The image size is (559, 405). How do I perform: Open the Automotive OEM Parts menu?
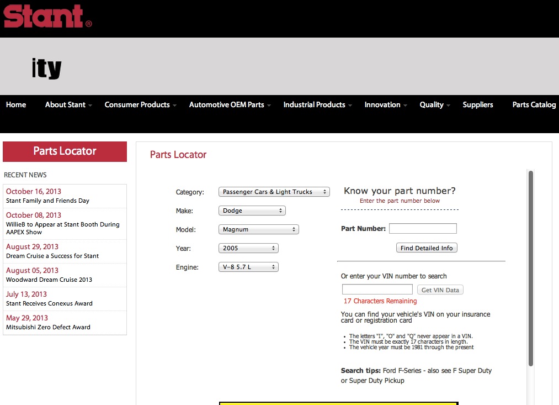(x=227, y=104)
